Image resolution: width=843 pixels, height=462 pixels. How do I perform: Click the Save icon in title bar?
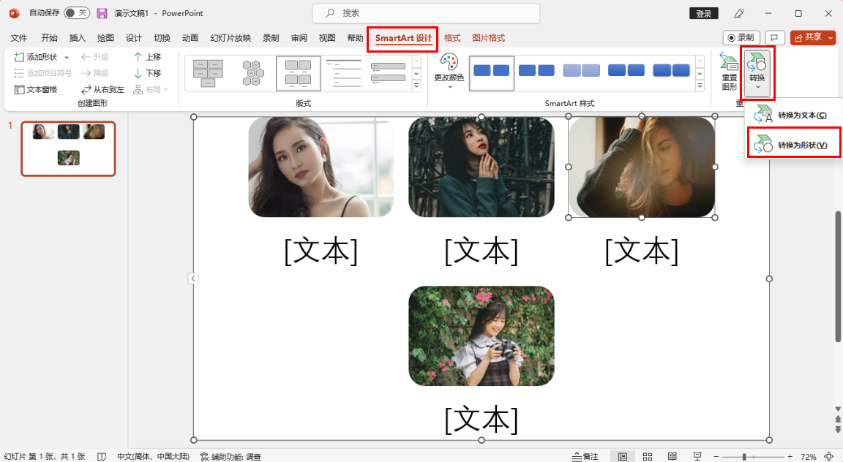click(x=102, y=13)
